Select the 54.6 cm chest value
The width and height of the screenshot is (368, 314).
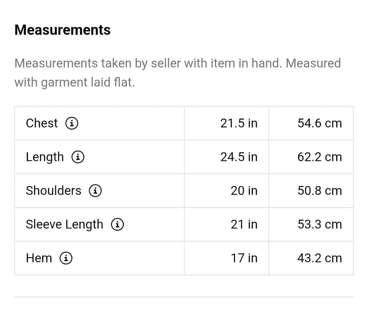pyautogui.click(x=320, y=123)
